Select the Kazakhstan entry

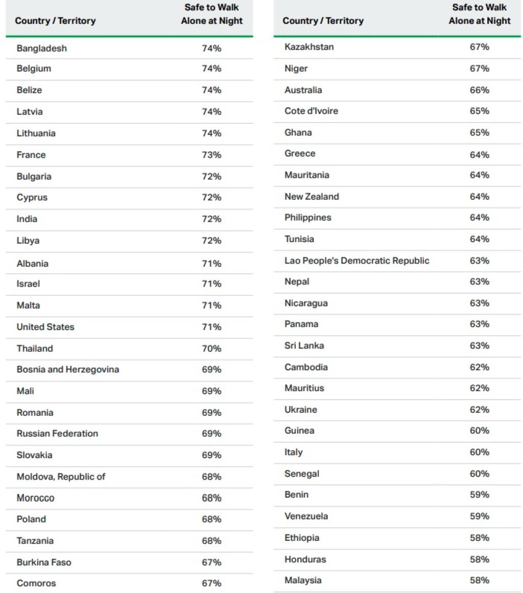(309, 47)
